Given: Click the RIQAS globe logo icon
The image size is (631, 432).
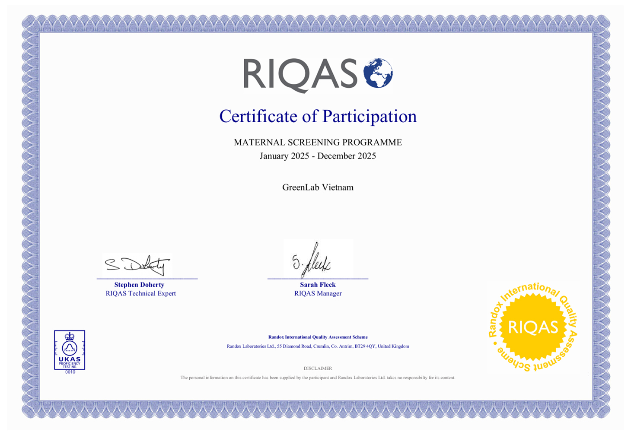Looking at the screenshot, I should tap(378, 73).
